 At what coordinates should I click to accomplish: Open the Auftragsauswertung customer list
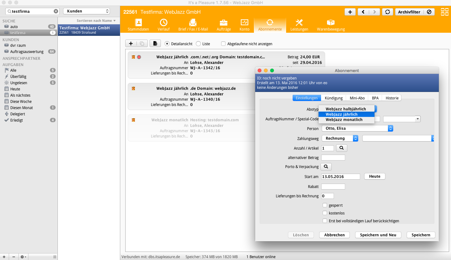tap(29, 51)
